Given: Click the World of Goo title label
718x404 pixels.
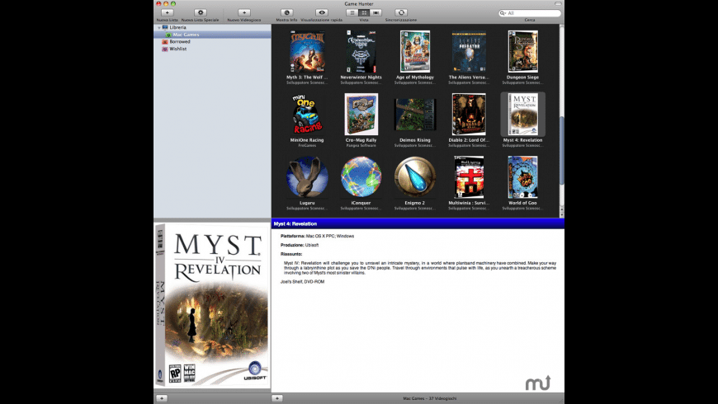Looking at the screenshot, I should tap(522, 203).
